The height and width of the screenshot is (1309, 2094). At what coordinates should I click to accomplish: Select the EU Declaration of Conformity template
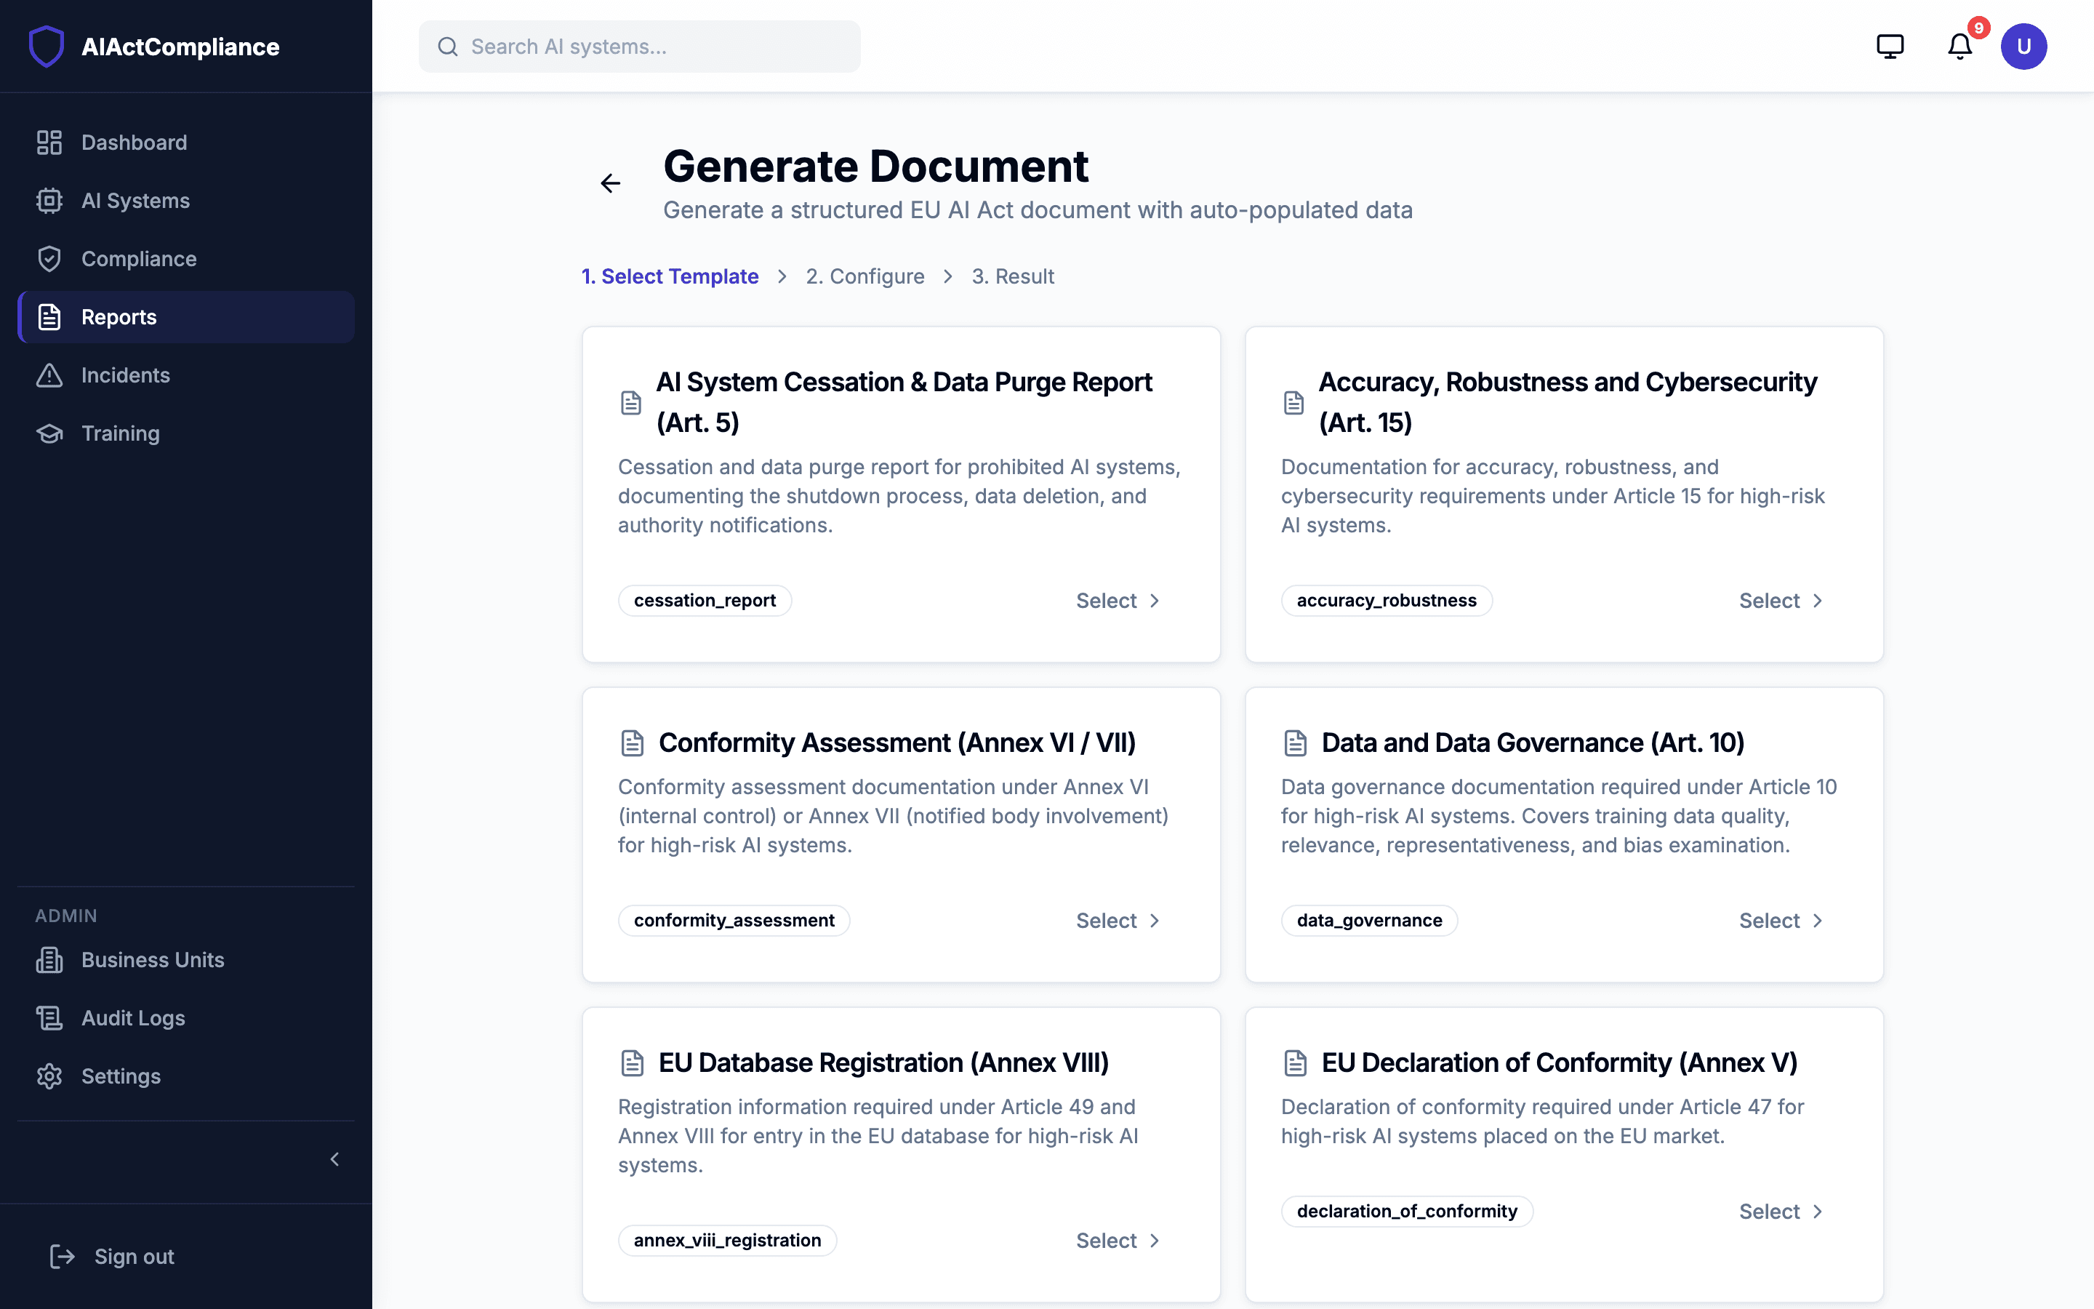(1780, 1210)
